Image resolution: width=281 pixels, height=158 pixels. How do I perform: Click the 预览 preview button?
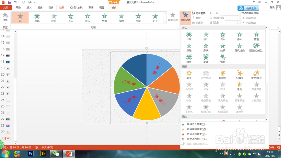click(x=5, y=18)
